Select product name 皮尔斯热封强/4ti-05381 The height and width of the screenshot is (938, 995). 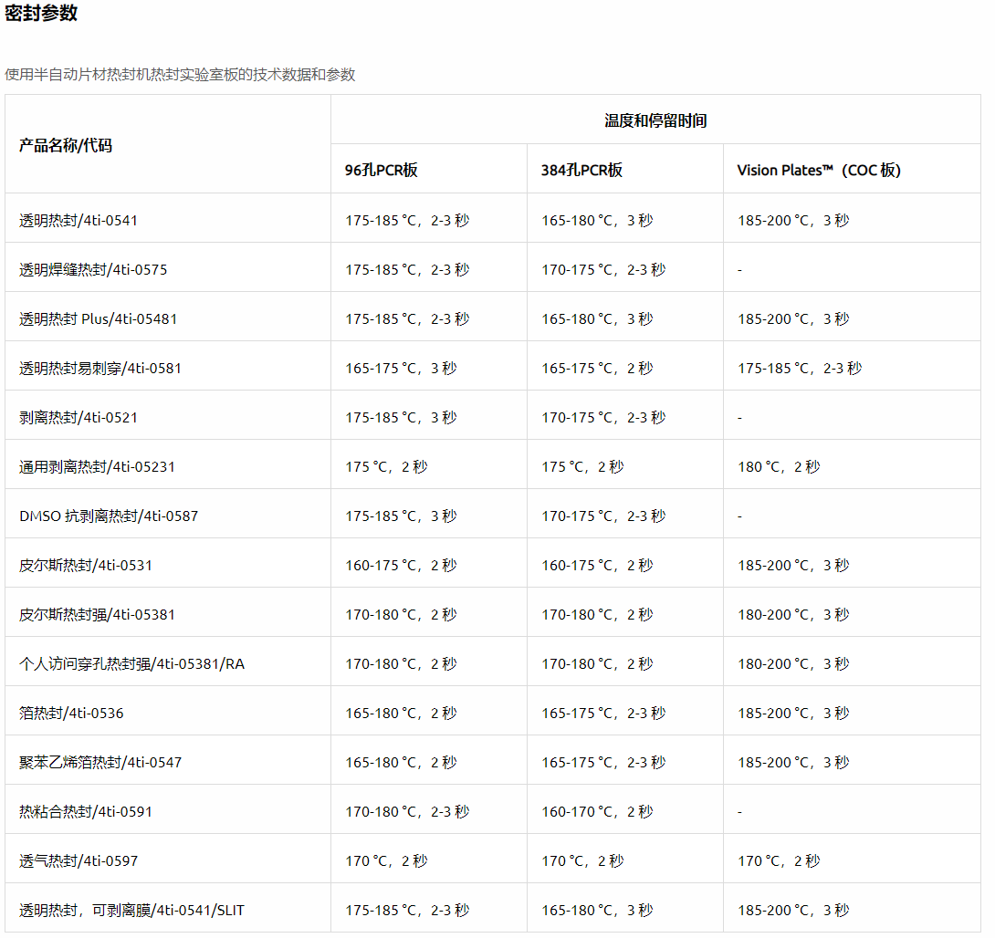[97, 615]
